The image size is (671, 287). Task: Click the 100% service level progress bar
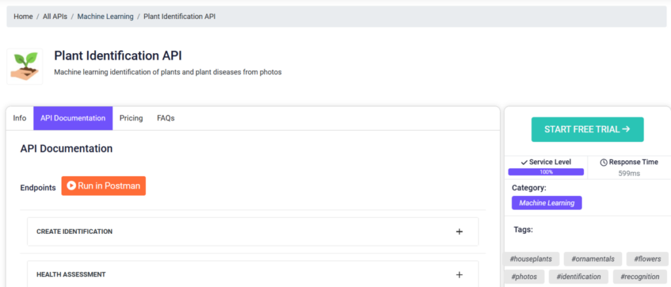click(546, 172)
